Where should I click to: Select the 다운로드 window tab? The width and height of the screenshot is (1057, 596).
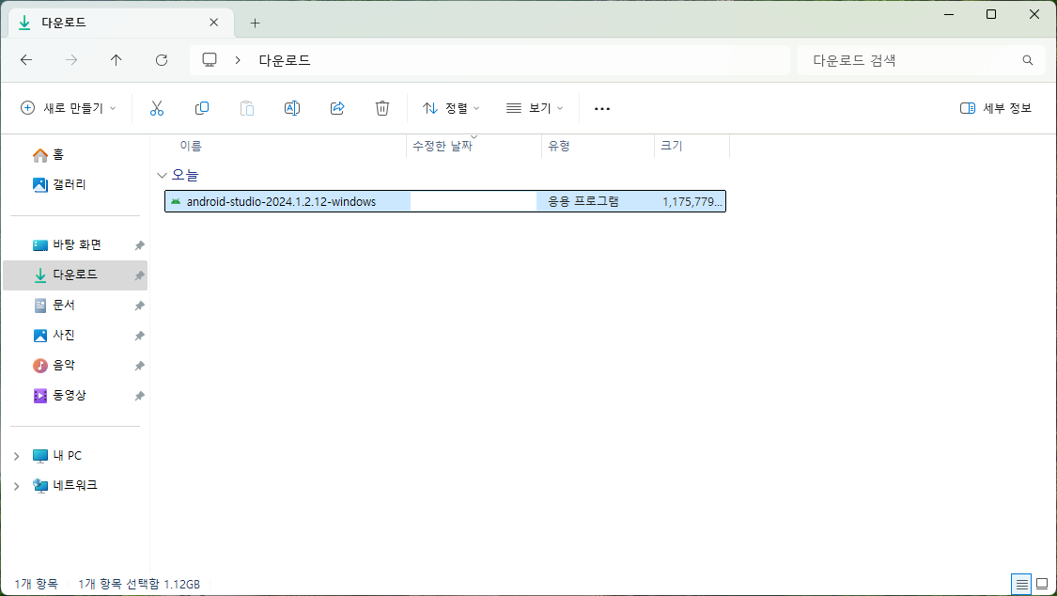[121, 23]
